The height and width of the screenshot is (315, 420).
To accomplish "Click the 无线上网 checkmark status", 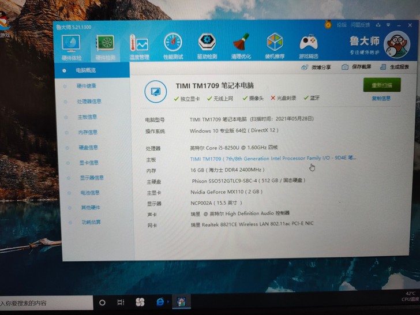I will [220, 99].
